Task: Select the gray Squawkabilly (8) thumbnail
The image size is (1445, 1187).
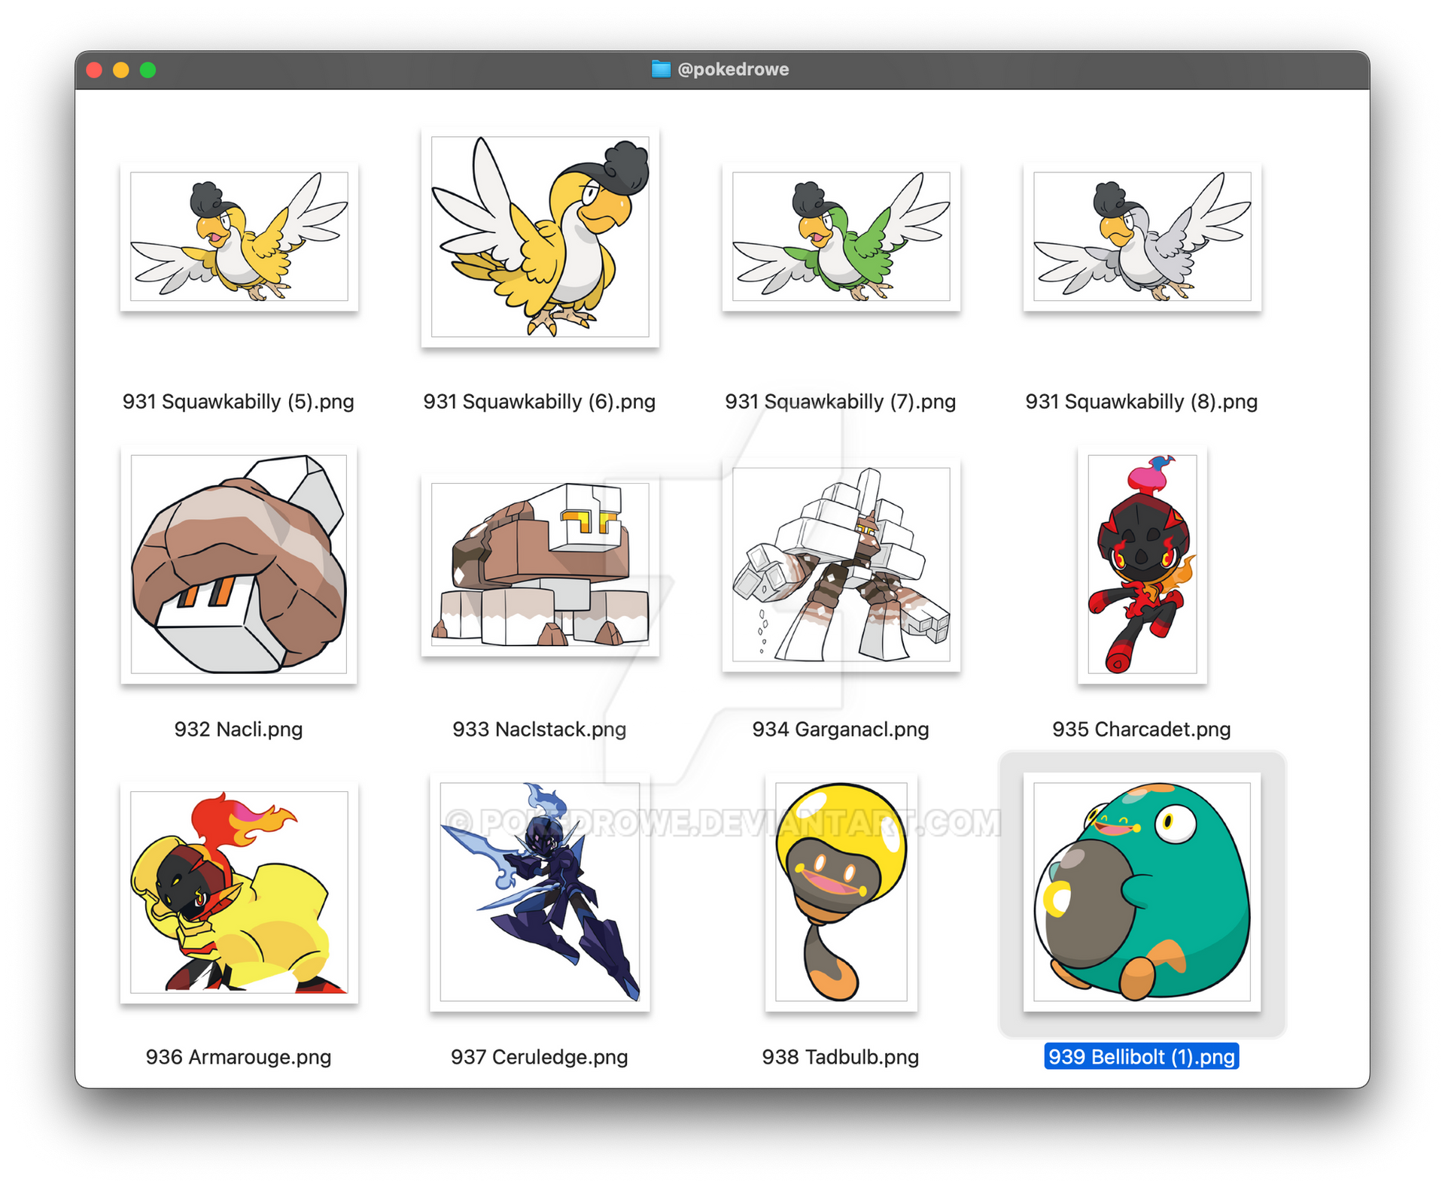Action: coord(1142,237)
